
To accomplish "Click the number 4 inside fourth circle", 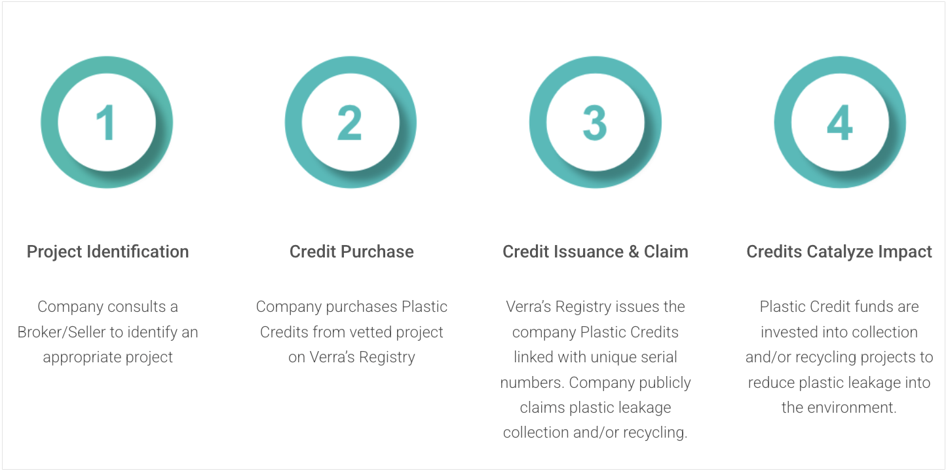I will pyautogui.click(x=839, y=123).
